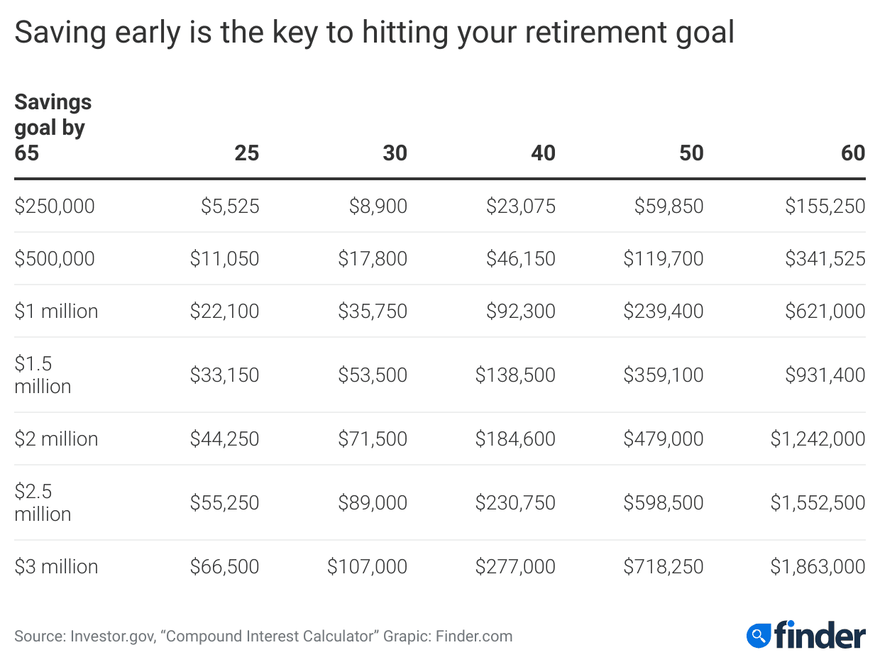This screenshot has width=880, height=667.
Task: Click the chart title about saving early
Action: pyautogui.click(x=374, y=33)
